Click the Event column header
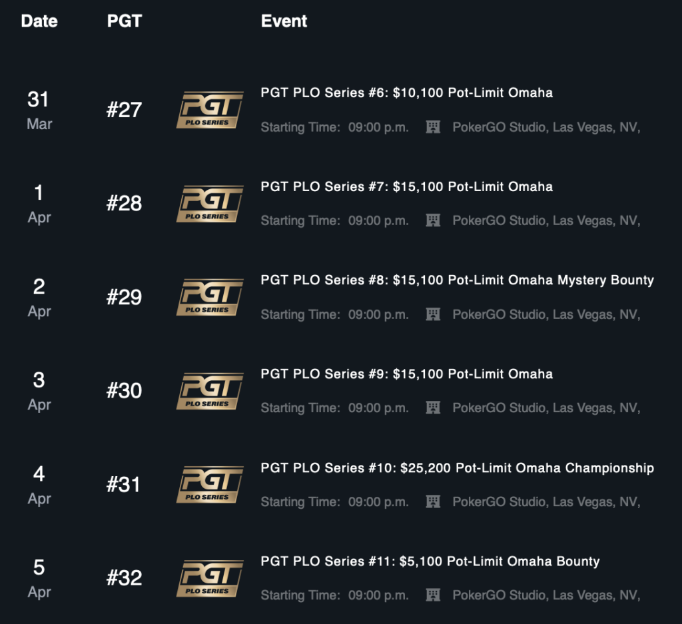 pos(284,21)
